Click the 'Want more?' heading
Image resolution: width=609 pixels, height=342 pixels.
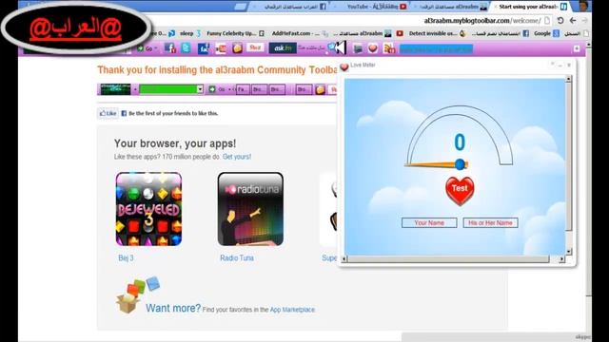click(173, 308)
